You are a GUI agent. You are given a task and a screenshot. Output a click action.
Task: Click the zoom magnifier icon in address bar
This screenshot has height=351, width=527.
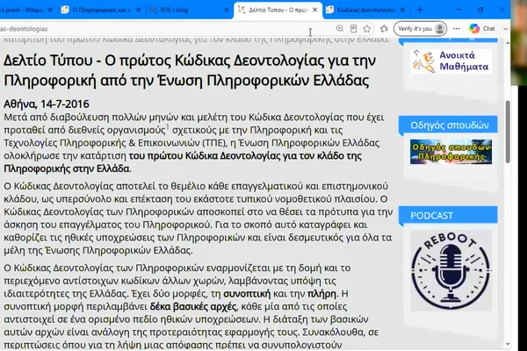tap(340, 29)
